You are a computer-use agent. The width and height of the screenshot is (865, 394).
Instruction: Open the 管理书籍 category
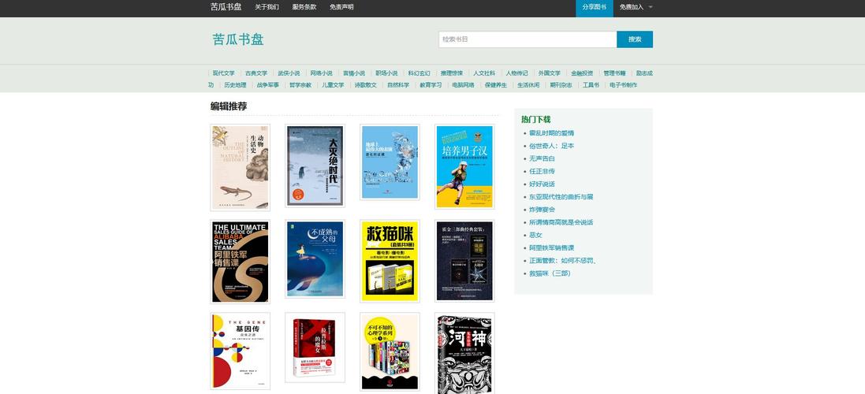614,73
